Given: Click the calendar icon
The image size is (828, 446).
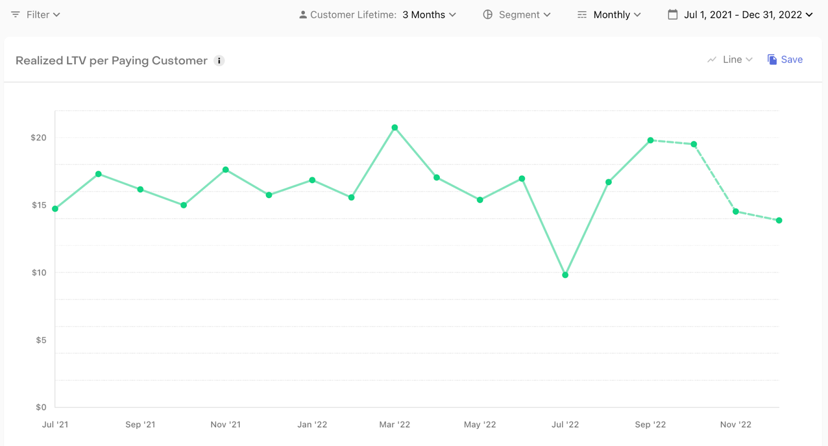Looking at the screenshot, I should (673, 14).
